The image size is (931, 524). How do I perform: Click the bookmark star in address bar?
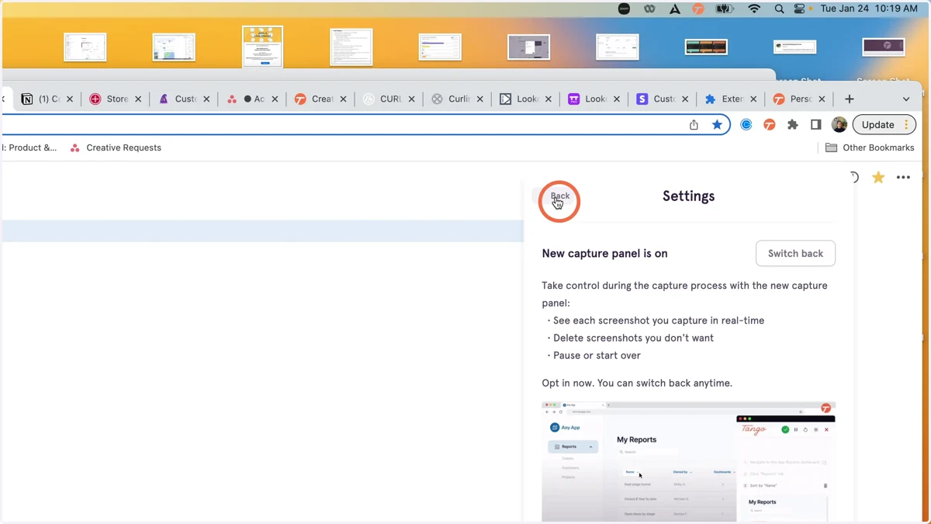click(x=717, y=125)
